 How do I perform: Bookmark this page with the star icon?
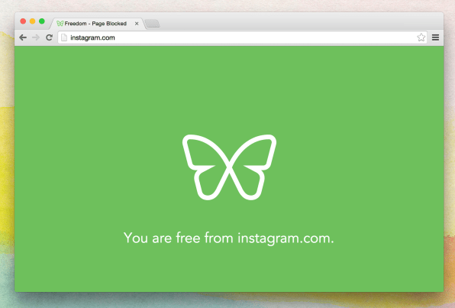[421, 37]
